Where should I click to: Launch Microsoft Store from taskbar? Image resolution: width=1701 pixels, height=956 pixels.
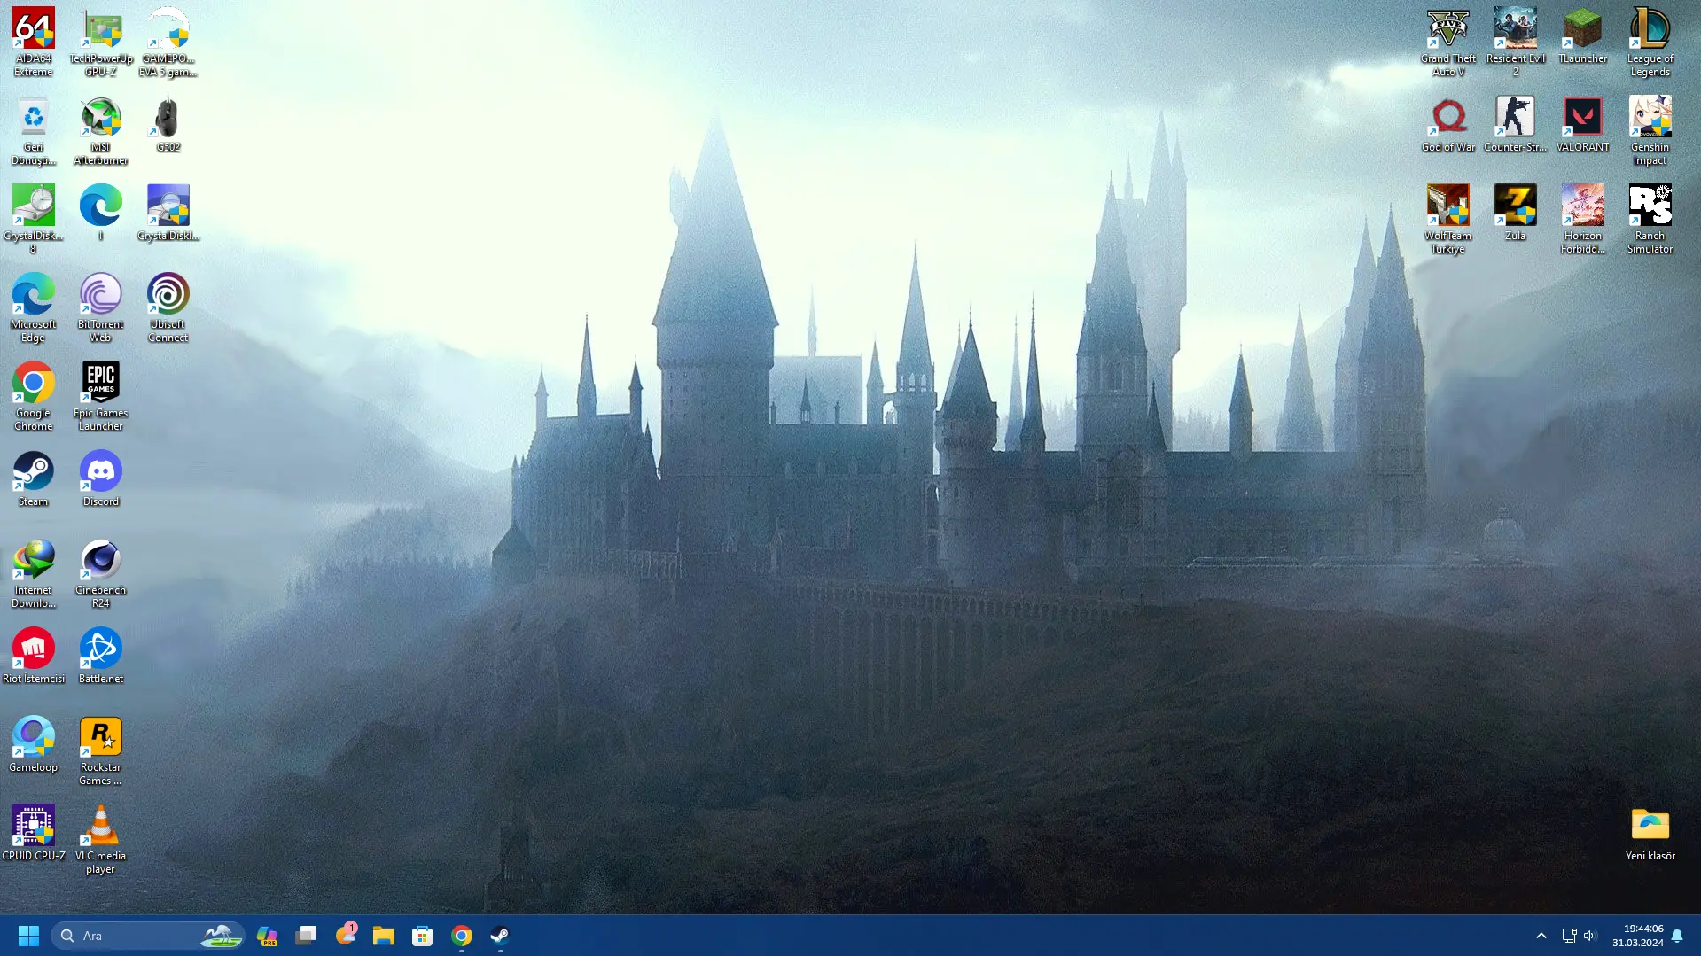click(423, 936)
